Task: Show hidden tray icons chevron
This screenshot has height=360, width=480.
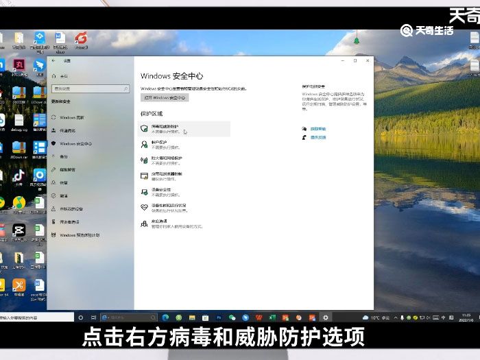Action: coord(396,317)
